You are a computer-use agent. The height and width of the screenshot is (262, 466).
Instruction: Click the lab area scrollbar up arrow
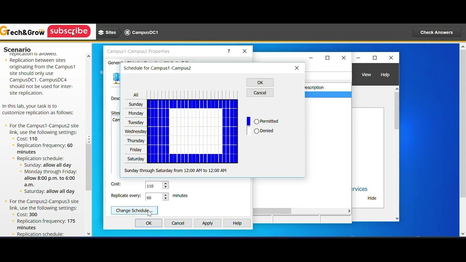click(463, 47)
